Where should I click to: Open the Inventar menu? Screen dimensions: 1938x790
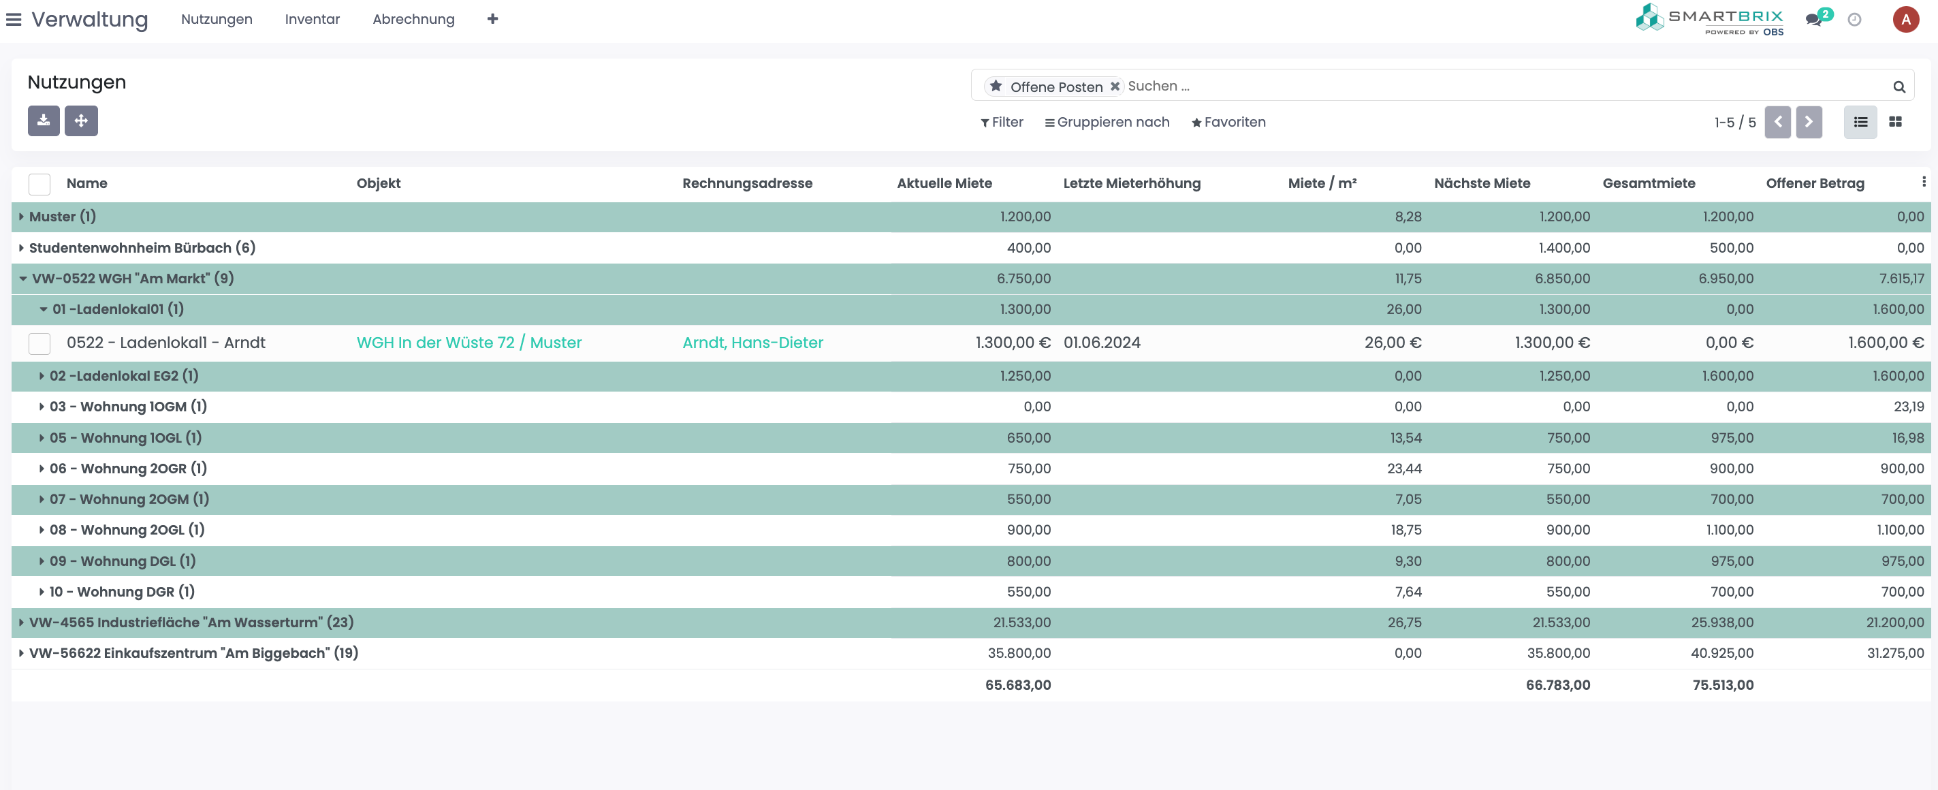coord(312,20)
